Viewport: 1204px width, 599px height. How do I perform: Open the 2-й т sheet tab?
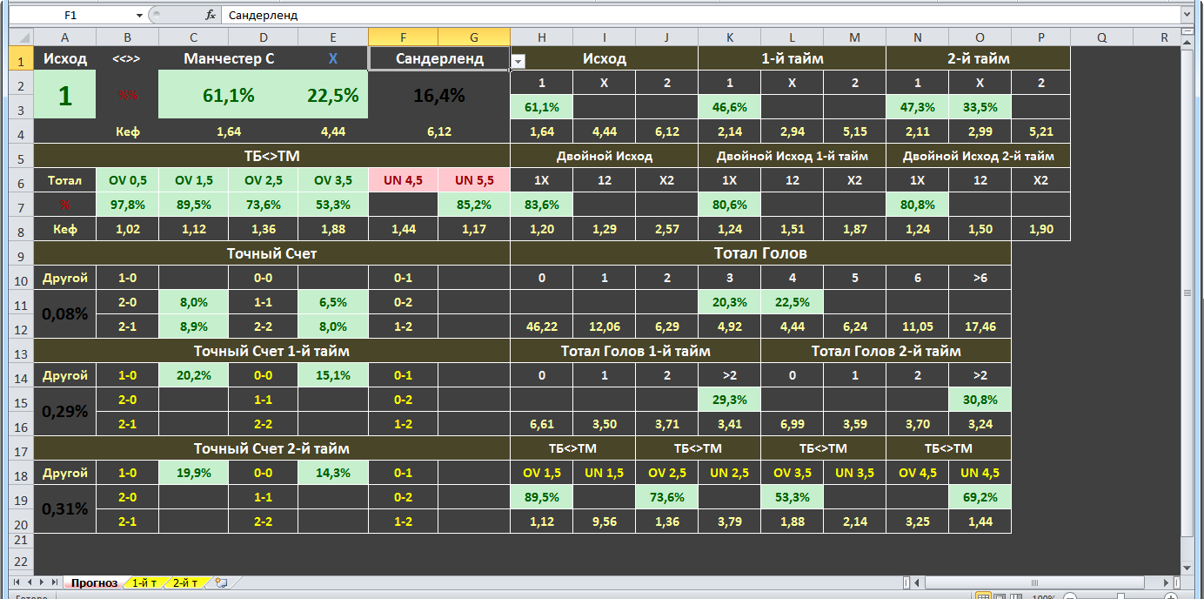[185, 582]
